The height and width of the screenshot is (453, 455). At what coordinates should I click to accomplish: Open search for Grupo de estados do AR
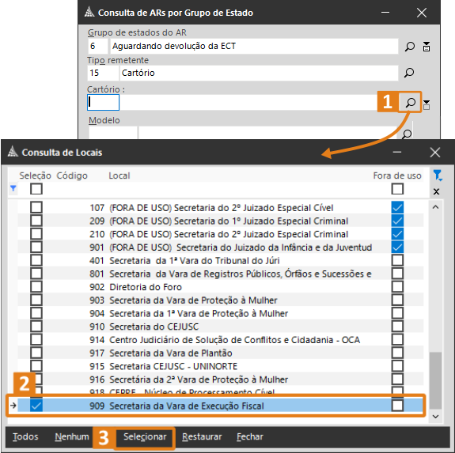click(x=409, y=47)
